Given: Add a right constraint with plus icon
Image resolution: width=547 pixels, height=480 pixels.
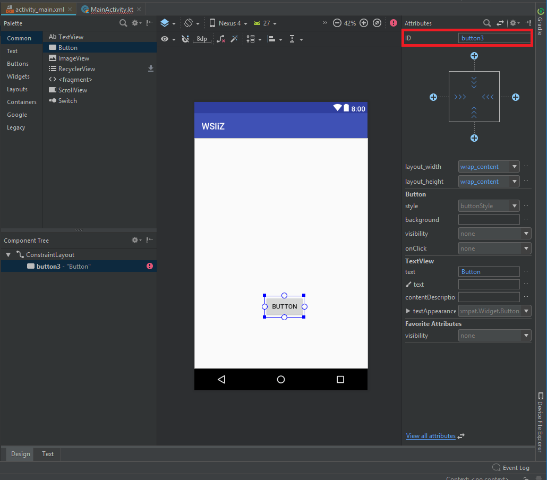Looking at the screenshot, I should coord(516,97).
